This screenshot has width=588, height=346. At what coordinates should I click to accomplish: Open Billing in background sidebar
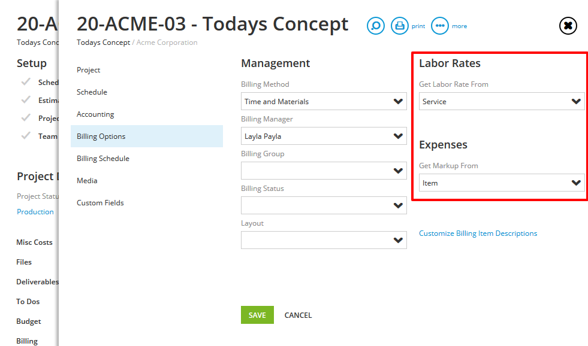(27, 341)
